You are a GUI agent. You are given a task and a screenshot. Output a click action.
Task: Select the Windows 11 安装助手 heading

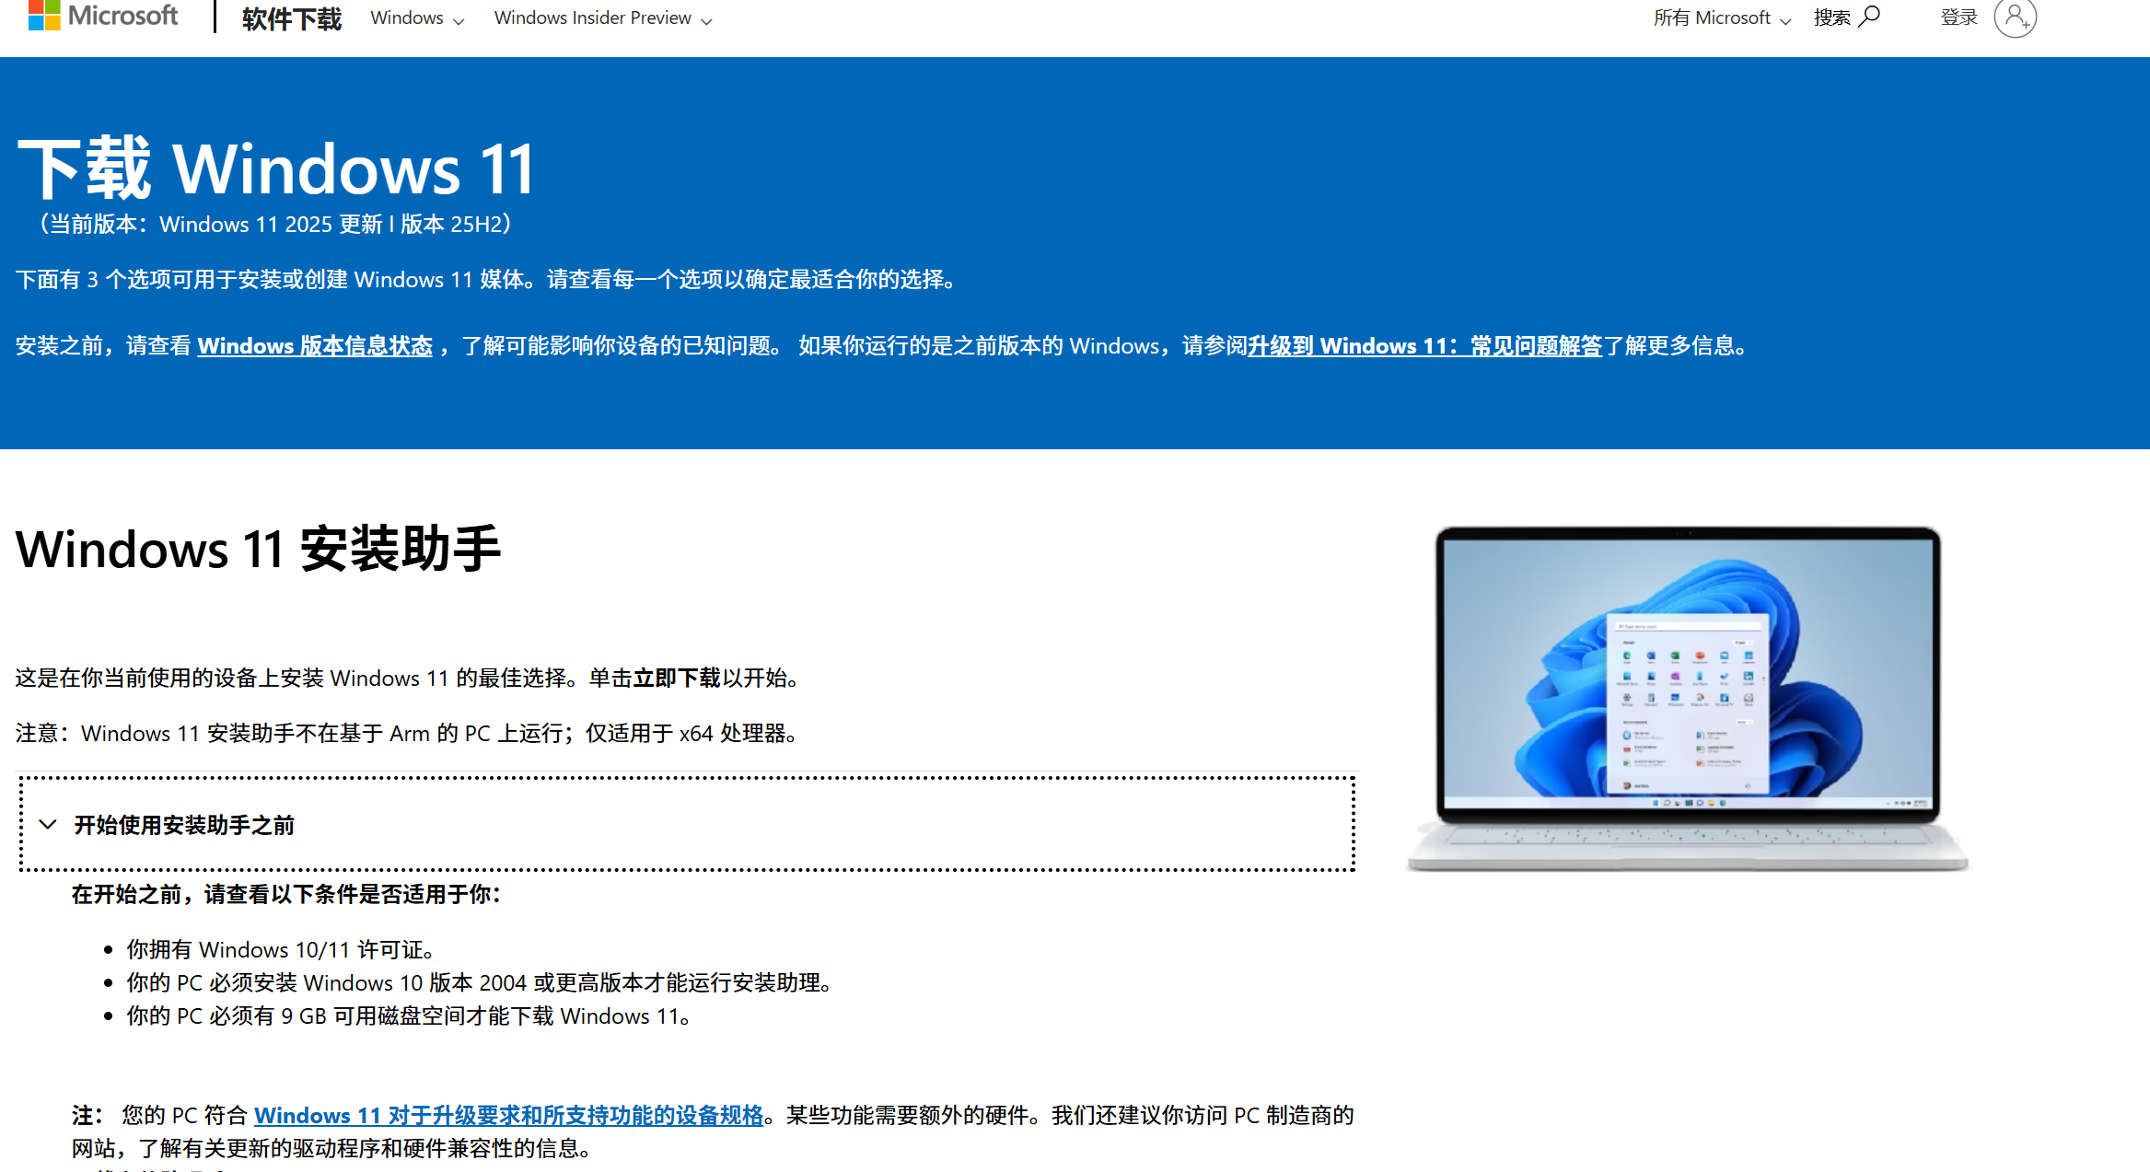click(260, 550)
